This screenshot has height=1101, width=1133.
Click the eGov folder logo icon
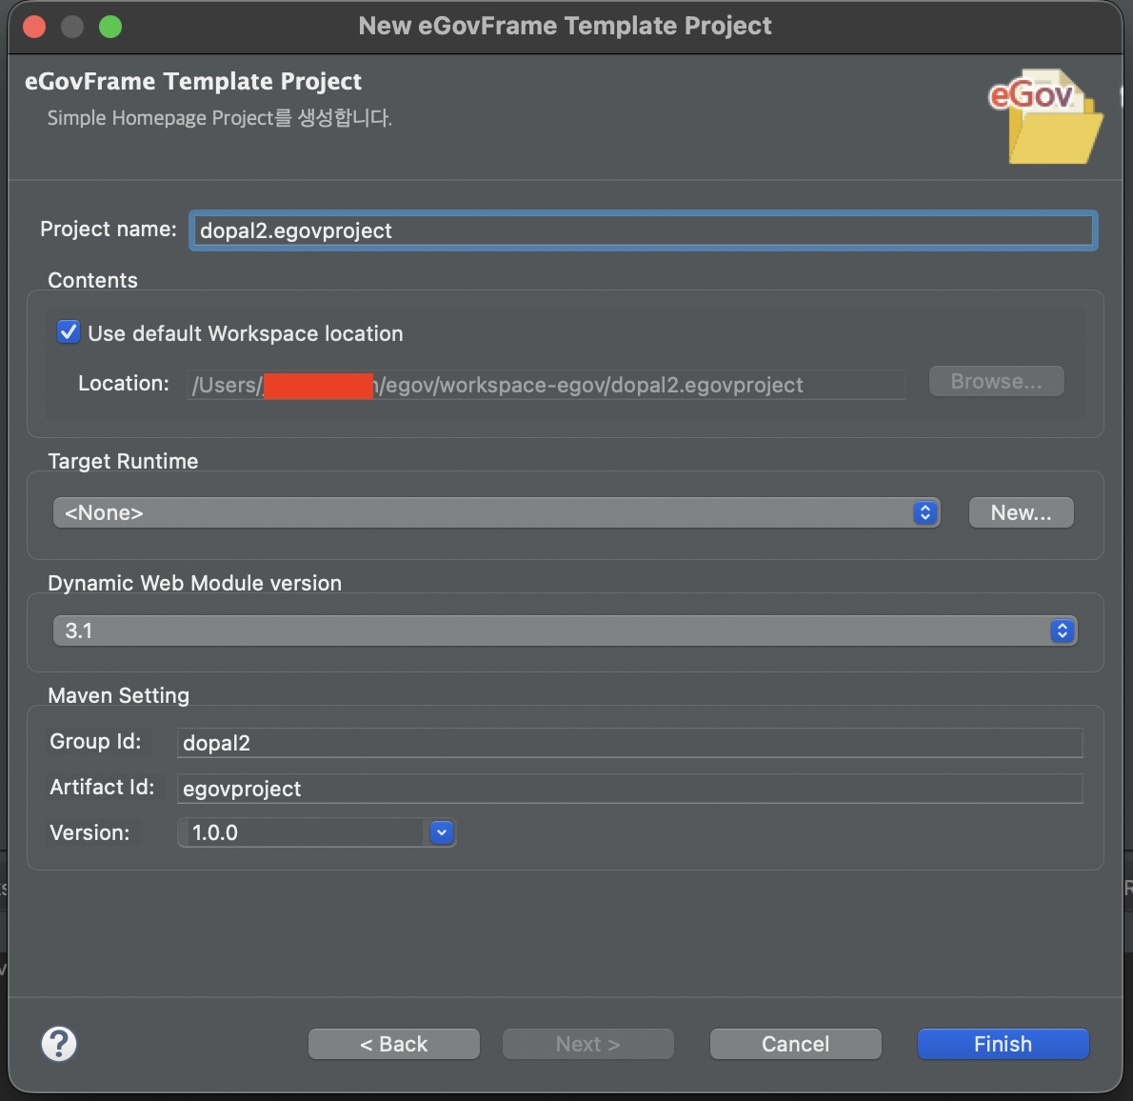(x=1044, y=115)
